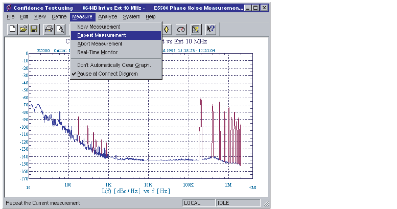Click the yellow diamond marker toolbar icon
This screenshot has width=397, height=209.
pyautogui.click(x=167, y=30)
